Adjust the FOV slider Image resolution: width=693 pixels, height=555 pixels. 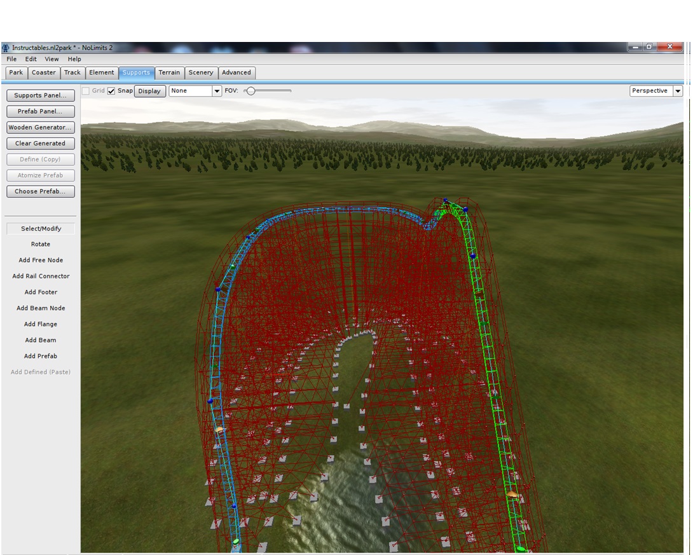click(x=250, y=90)
